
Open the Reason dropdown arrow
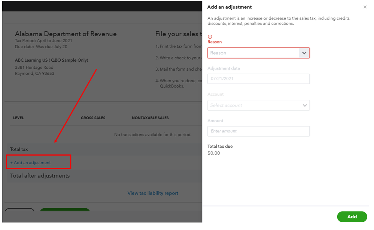coord(304,53)
